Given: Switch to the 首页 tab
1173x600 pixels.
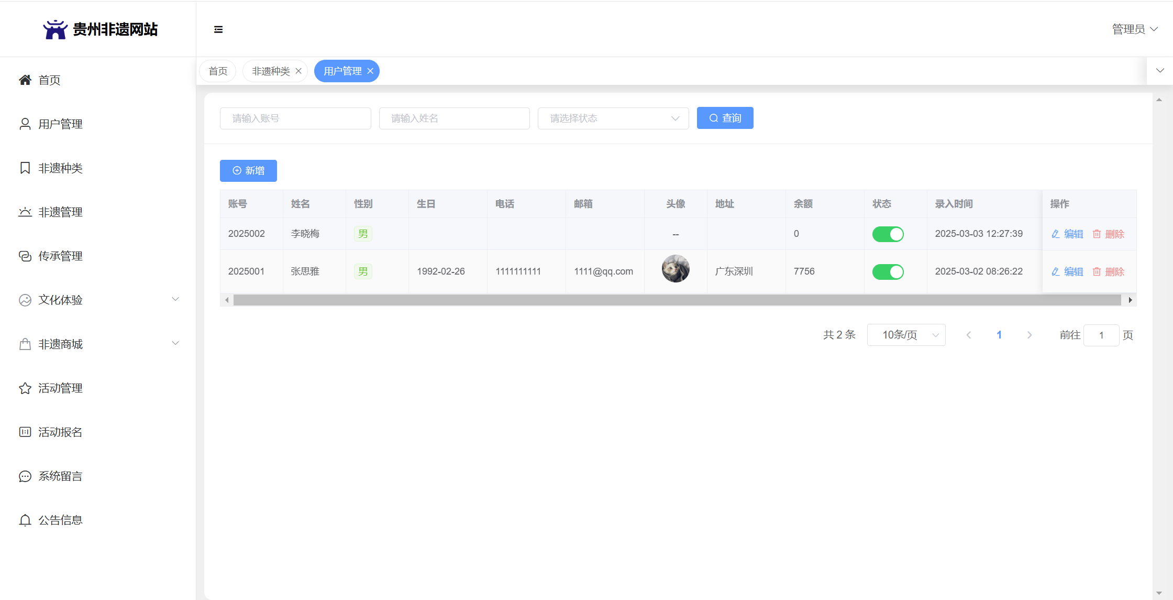Looking at the screenshot, I should (218, 71).
